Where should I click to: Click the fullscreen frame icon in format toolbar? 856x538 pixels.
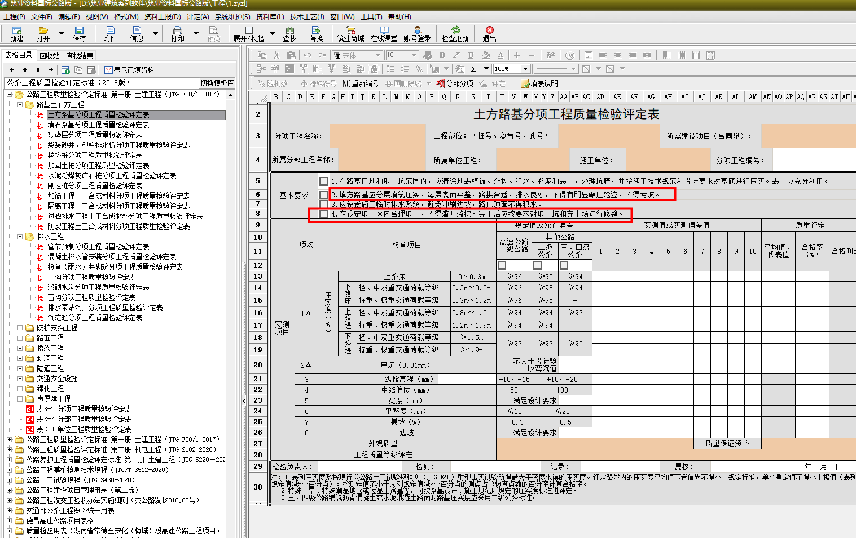[710, 55]
